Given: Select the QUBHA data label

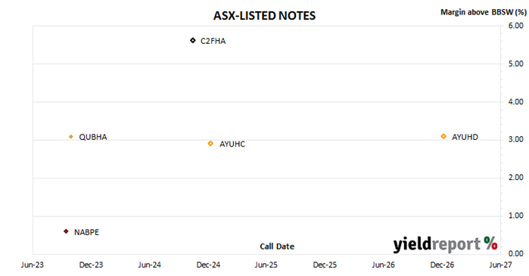Looking at the screenshot, I should [x=93, y=137].
